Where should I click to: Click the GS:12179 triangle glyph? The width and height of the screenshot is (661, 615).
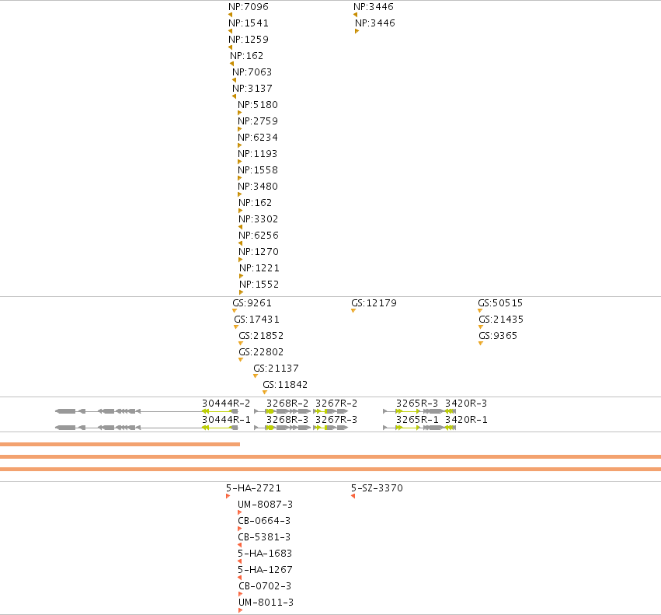coord(353,311)
